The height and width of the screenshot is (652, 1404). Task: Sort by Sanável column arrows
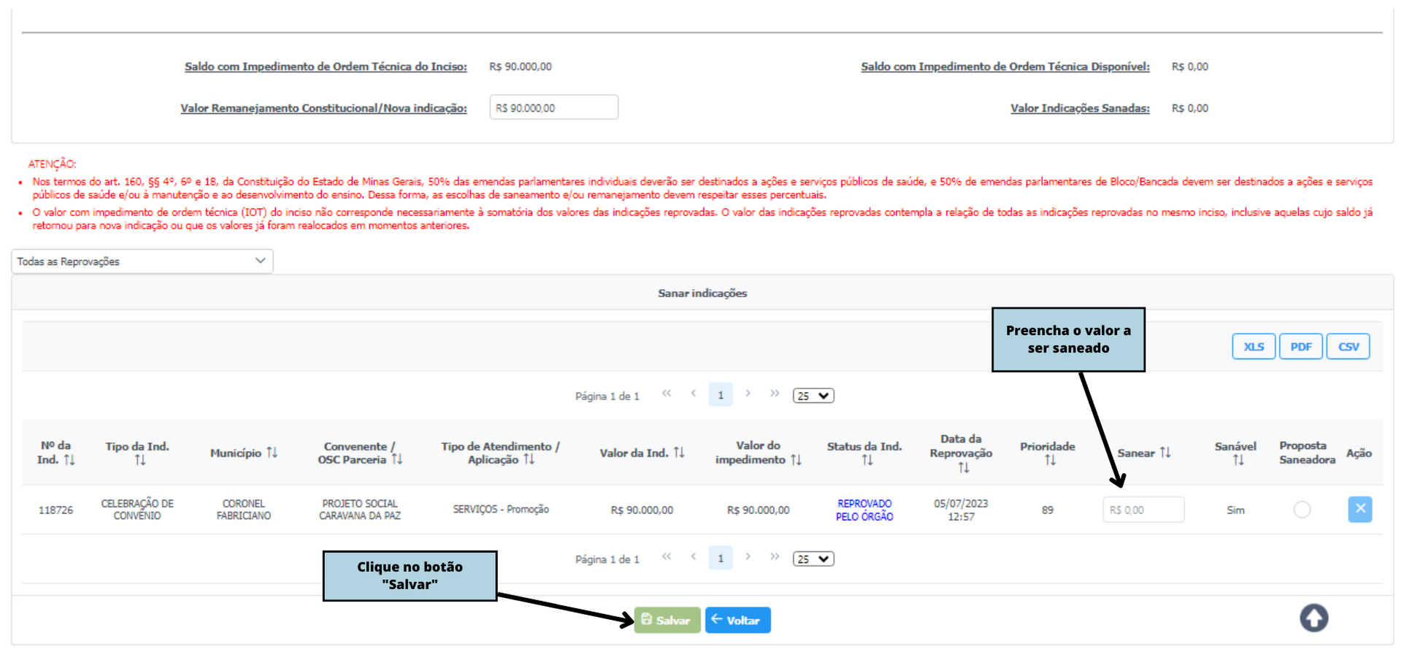point(1238,460)
